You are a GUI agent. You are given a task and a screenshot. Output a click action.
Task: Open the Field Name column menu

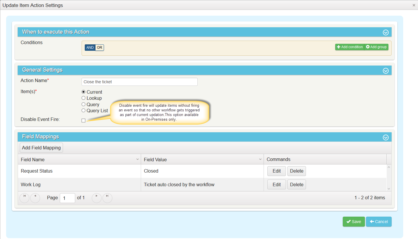(138, 160)
